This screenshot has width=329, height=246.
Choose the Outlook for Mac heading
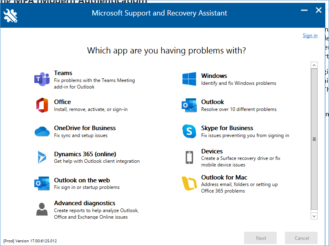(224, 177)
